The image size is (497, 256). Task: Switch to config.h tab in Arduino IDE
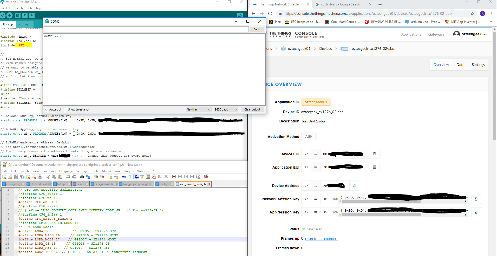pyautogui.click(x=25, y=24)
